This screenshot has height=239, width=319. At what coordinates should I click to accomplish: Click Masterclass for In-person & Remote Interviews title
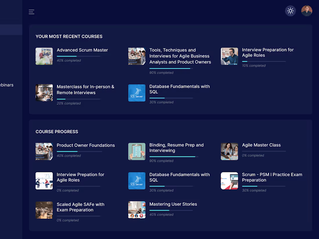[86, 90]
